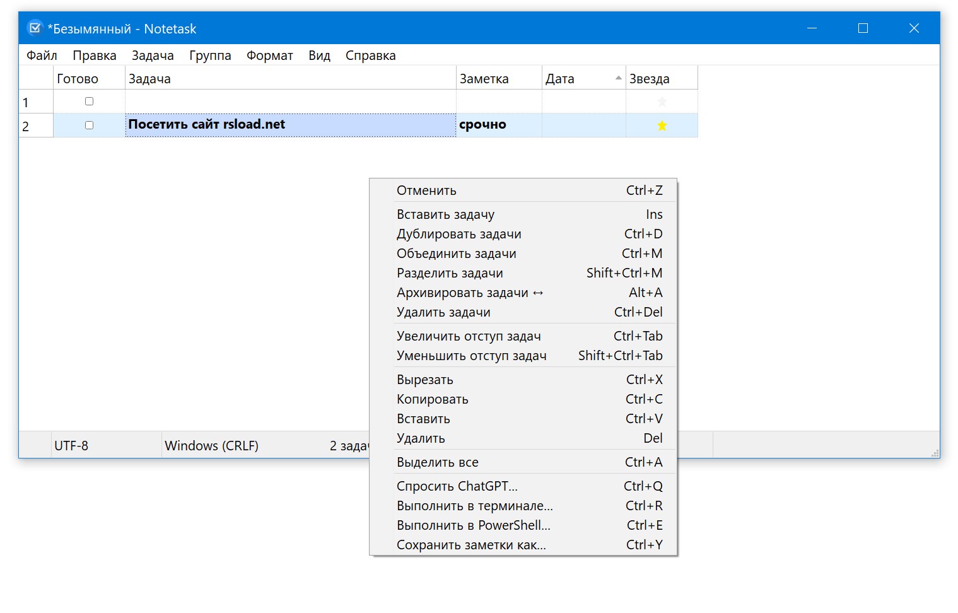This screenshot has height=613, width=958.
Task: Click the Notetask app icon in title bar
Action: (35, 28)
